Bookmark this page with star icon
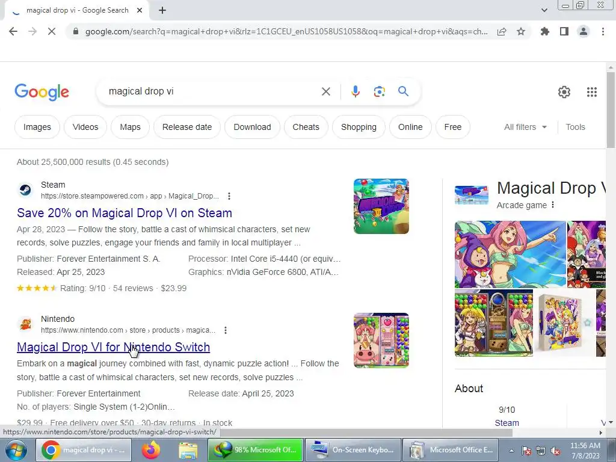 pos(521,31)
